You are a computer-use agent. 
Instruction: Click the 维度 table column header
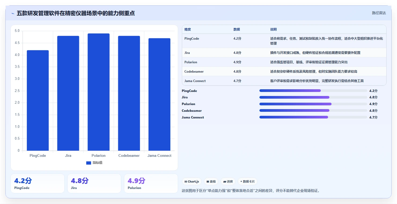(x=188, y=29)
